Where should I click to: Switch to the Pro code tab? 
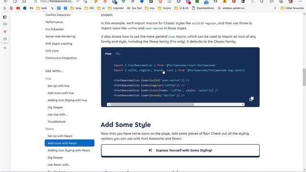[118, 54]
